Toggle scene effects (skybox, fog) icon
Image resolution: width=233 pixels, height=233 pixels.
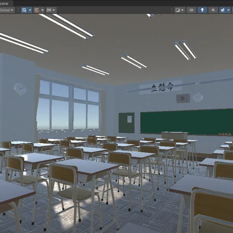(x=222, y=10)
